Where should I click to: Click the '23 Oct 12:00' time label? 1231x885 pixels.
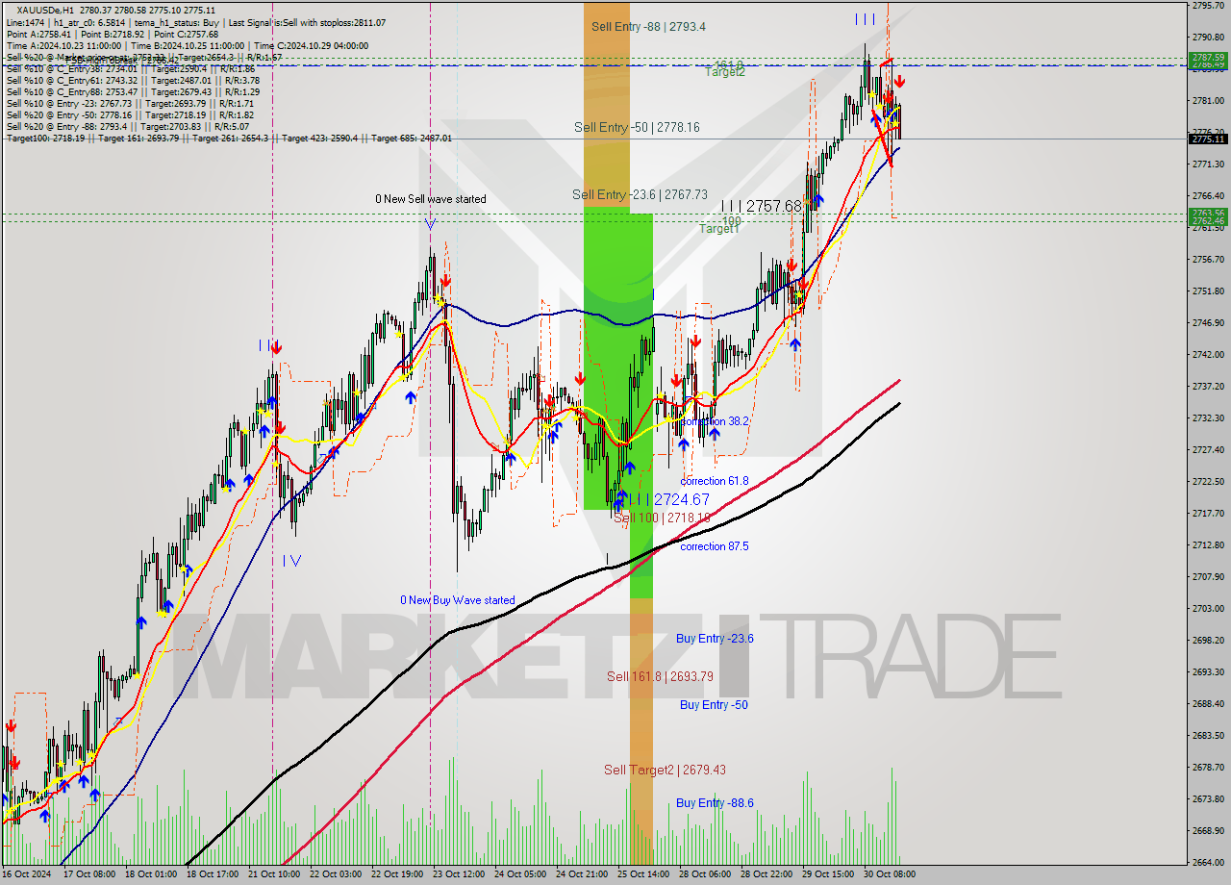[x=458, y=874]
